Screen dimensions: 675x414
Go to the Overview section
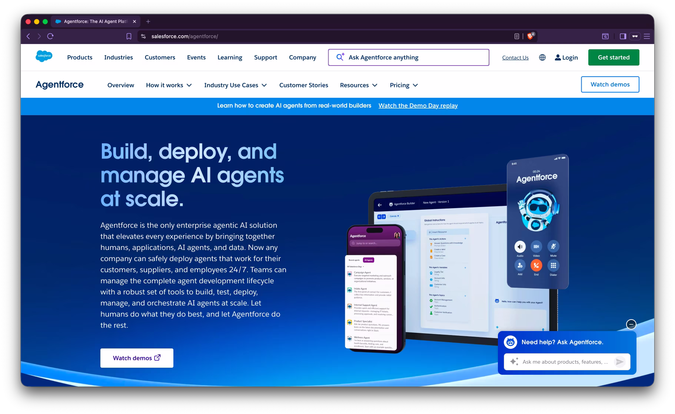pyautogui.click(x=121, y=85)
